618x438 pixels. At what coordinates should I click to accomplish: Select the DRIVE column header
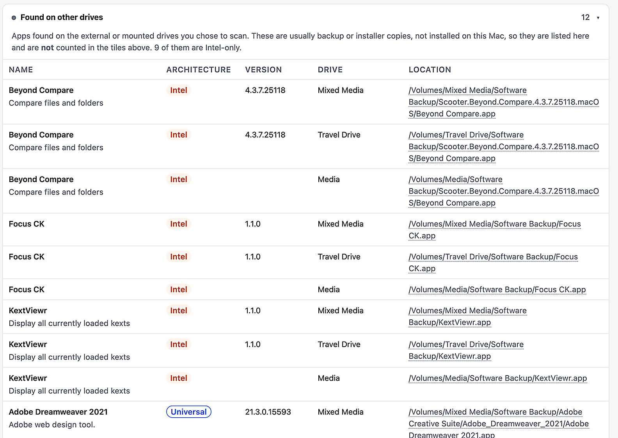click(x=330, y=69)
